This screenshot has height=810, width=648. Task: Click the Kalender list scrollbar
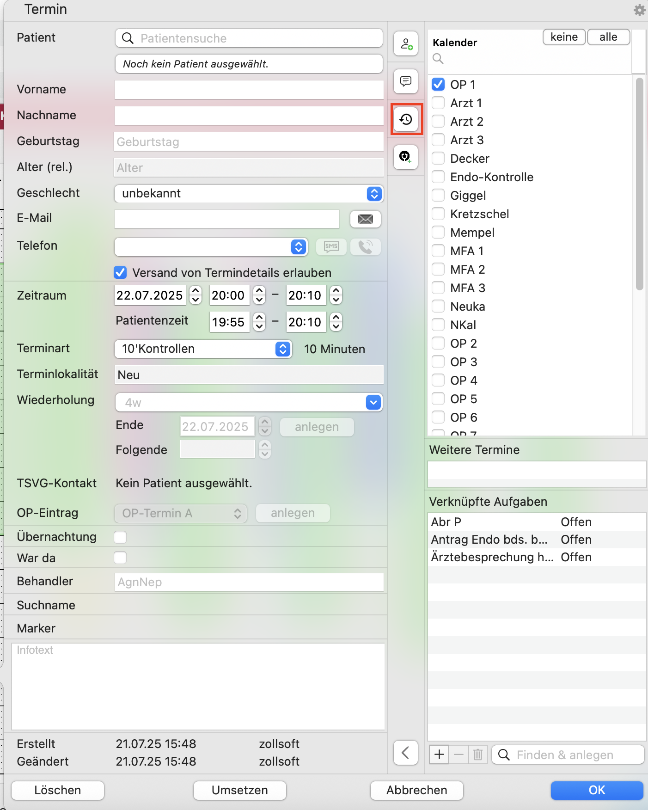point(640,184)
